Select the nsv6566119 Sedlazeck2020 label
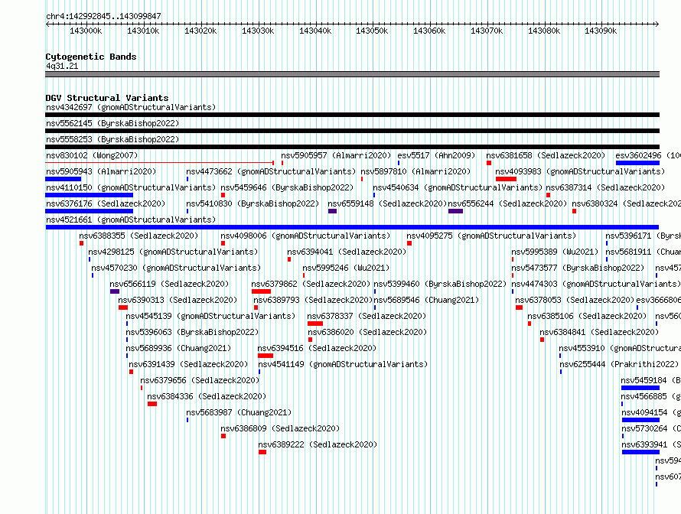The width and height of the screenshot is (681, 514). point(169,284)
